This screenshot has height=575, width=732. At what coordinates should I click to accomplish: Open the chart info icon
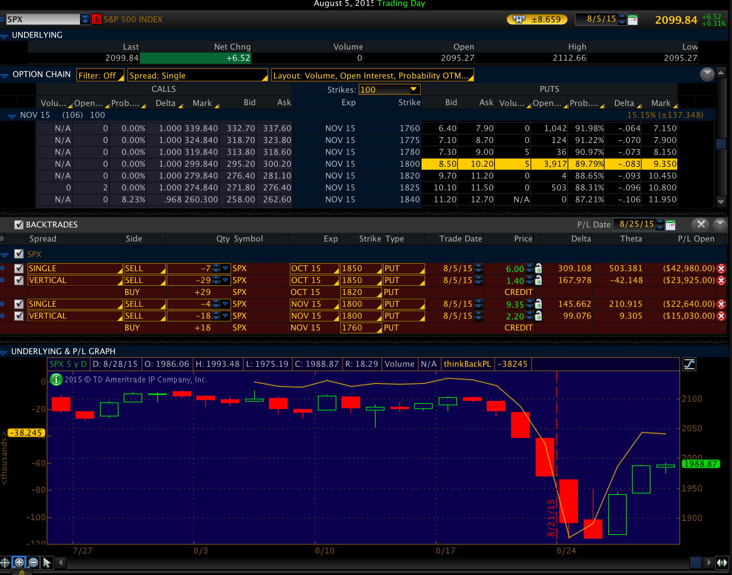pos(56,379)
